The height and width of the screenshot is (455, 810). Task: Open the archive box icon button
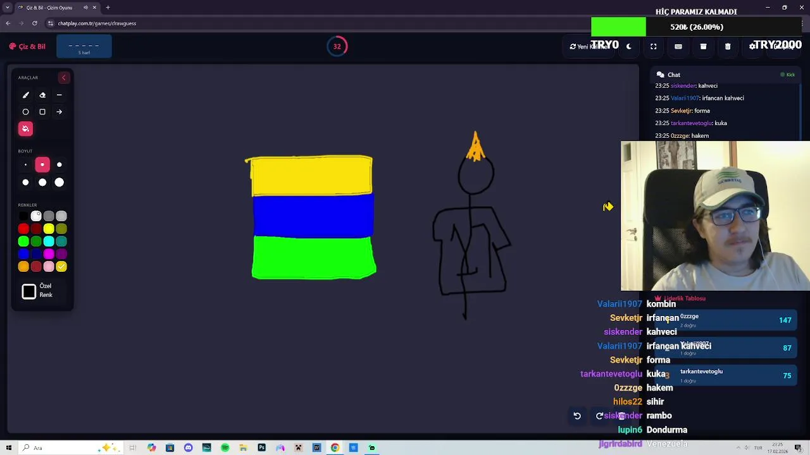(703, 46)
